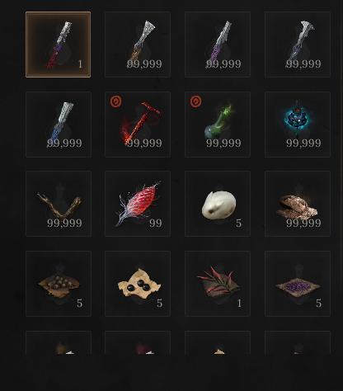This screenshot has width=343, height=391.
Task: Choose the purple powder on cloth item
Action: (298, 284)
